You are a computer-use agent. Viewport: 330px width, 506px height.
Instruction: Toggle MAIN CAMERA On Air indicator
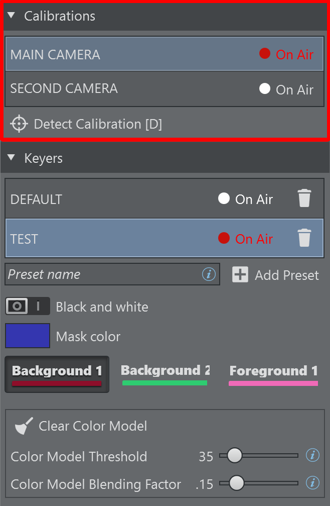pos(265,54)
